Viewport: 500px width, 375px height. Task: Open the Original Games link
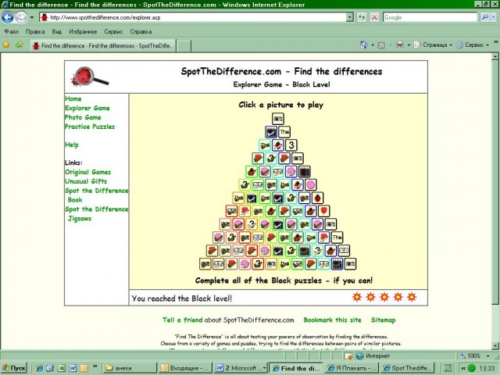[x=88, y=172]
